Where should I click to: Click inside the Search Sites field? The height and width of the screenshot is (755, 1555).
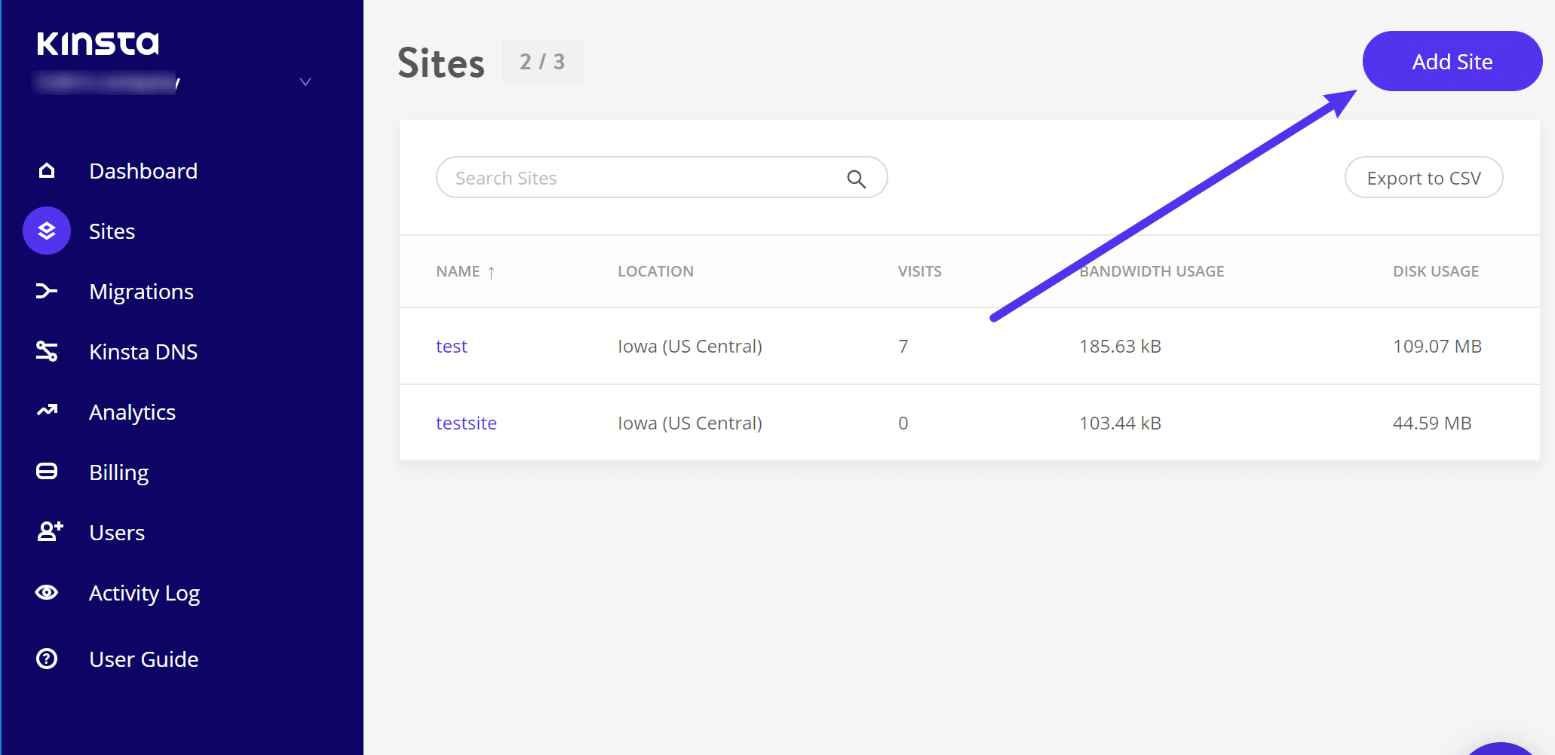pos(603,178)
